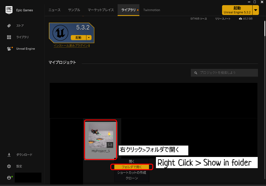The image size is (266, 186).
Task: Select the Unreal Engine sidebar icon
Action: 10,49
